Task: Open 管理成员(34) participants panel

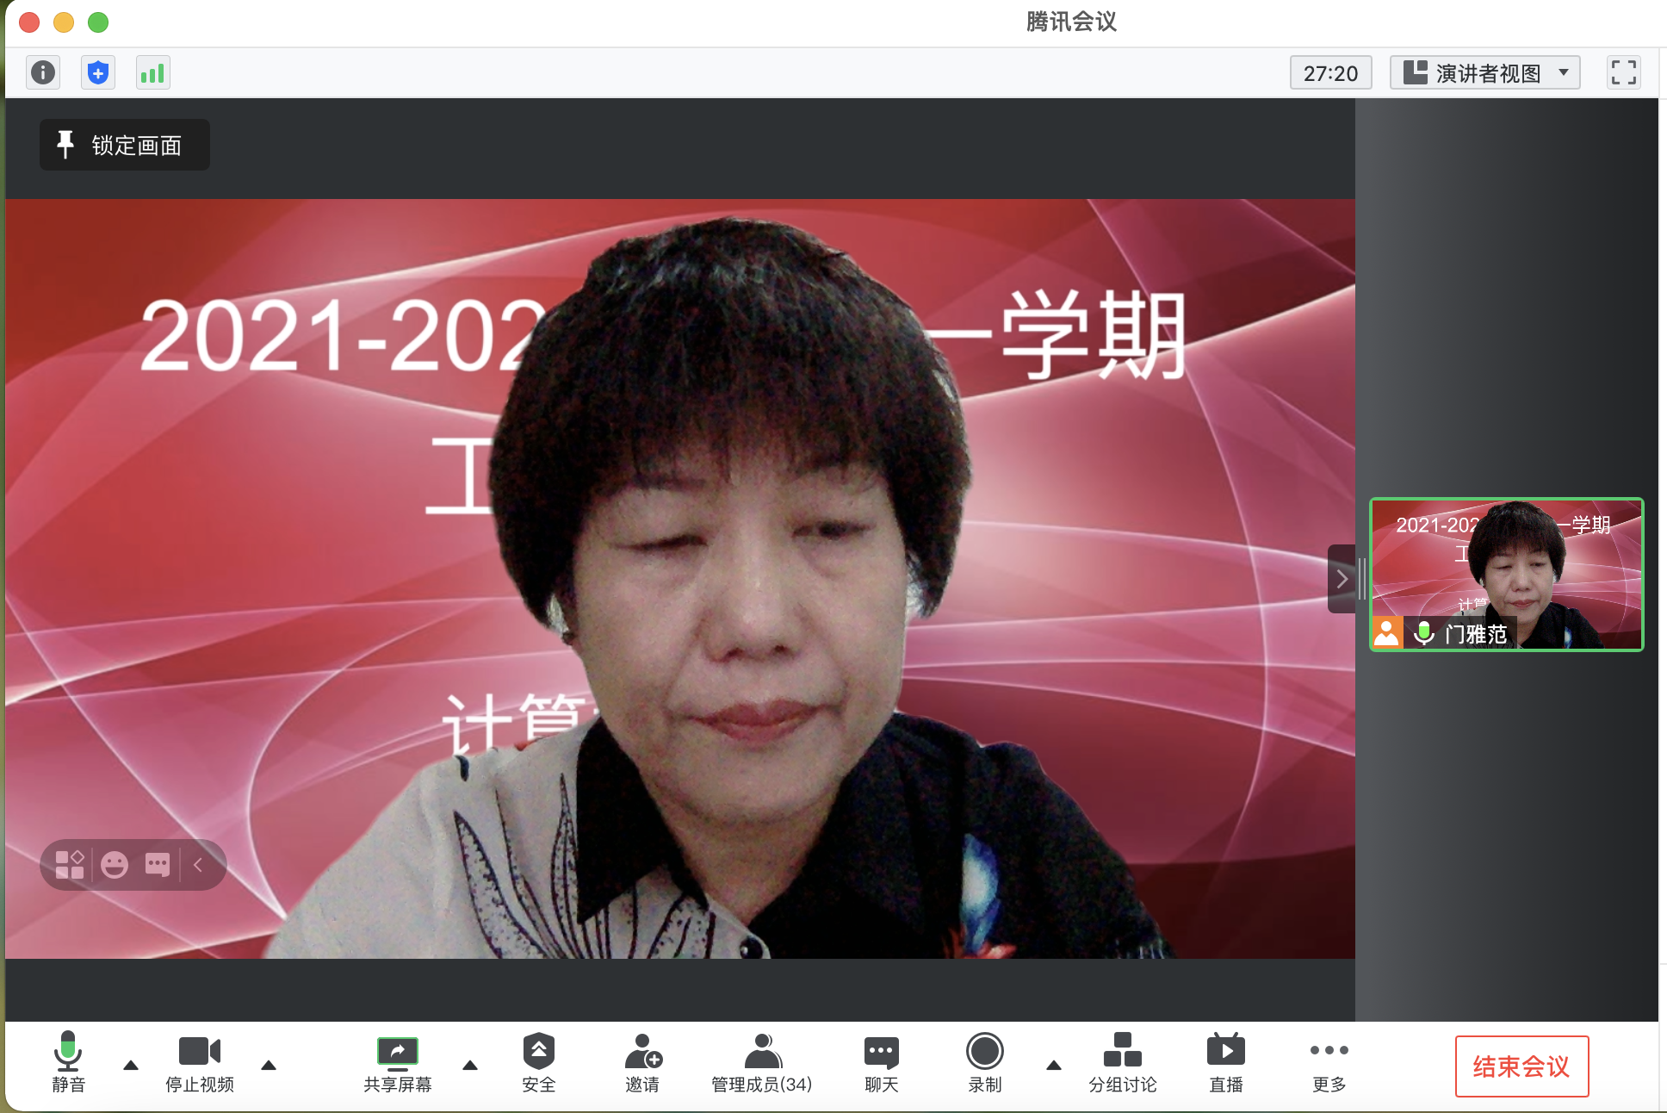Action: click(761, 1062)
